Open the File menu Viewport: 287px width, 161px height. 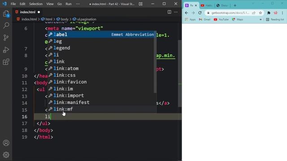coord(13,4)
